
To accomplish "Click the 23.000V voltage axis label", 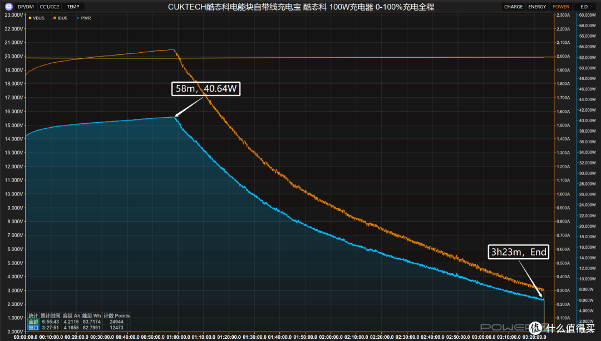I will coord(13,15).
